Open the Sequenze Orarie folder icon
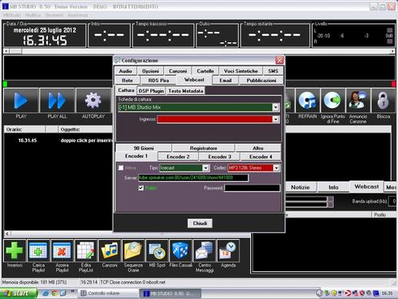Image resolution: width=398 pixels, height=299 pixels. pyautogui.click(x=133, y=251)
